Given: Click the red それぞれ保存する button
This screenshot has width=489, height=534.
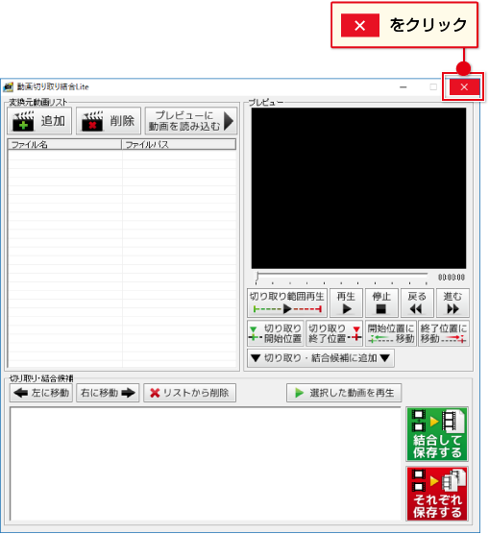Looking at the screenshot, I should pyautogui.click(x=437, y=494).
